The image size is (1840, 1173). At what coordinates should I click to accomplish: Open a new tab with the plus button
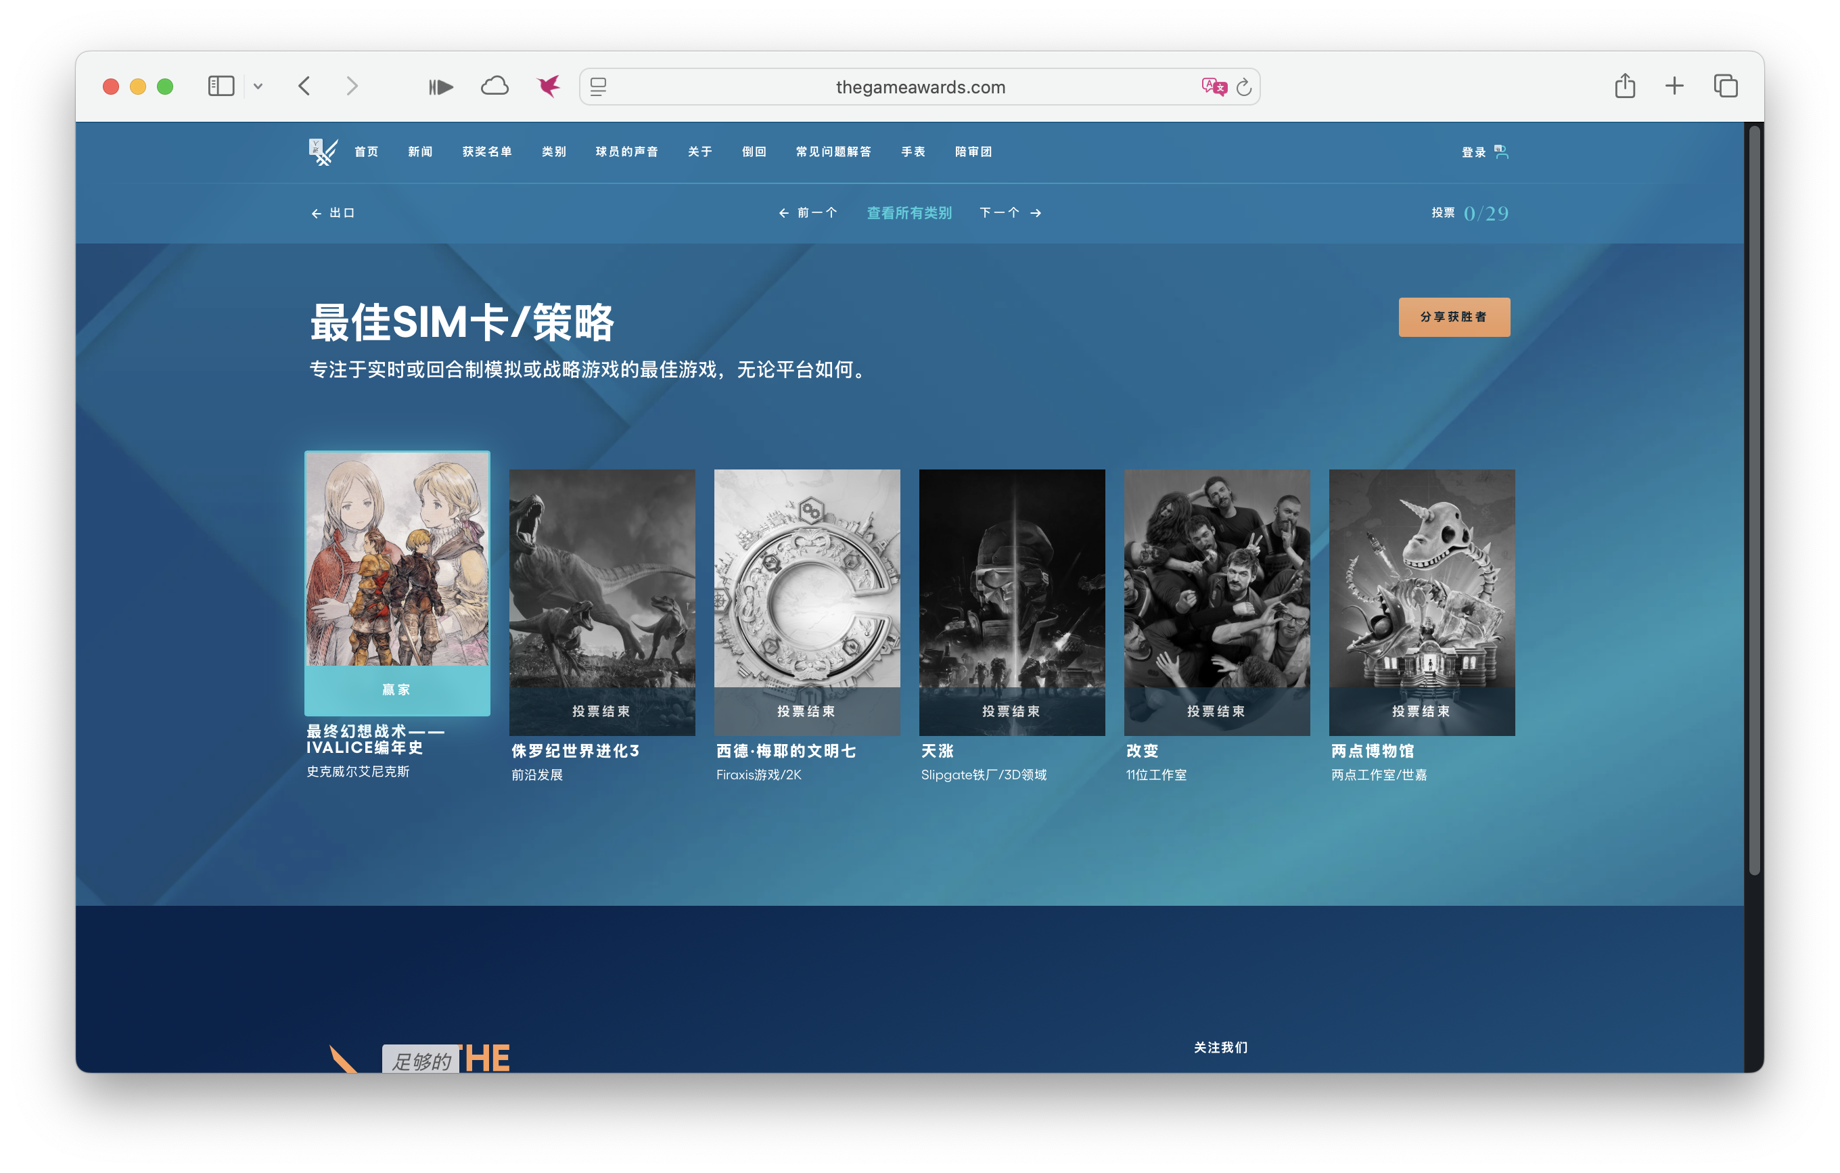coord(1674,86)
